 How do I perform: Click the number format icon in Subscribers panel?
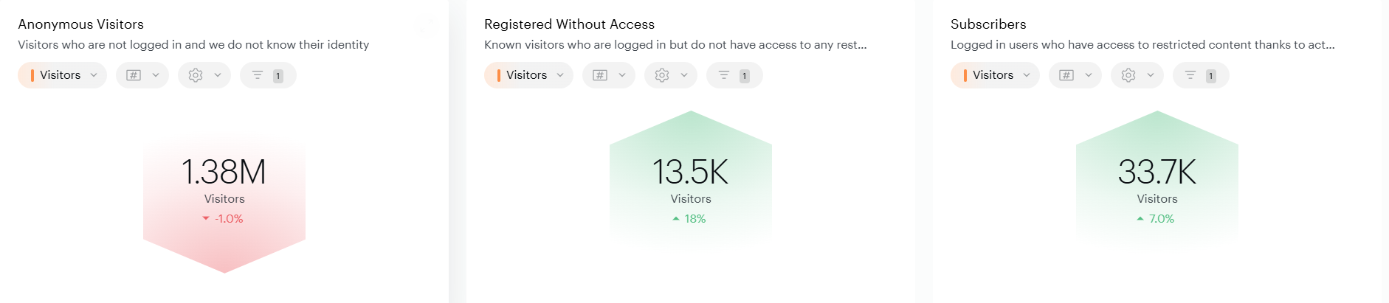point(1066,75)
